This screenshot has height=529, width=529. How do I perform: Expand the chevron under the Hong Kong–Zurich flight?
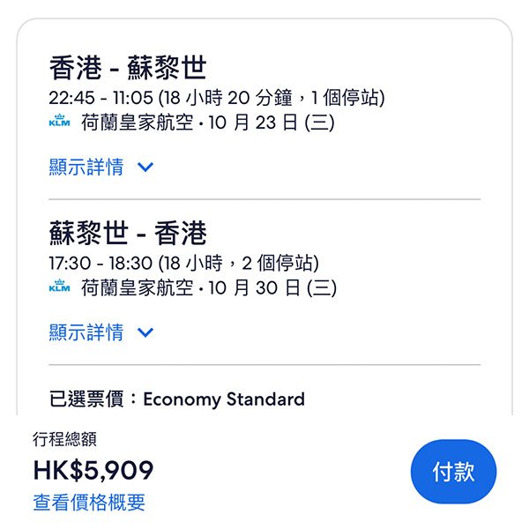point(145,168)
